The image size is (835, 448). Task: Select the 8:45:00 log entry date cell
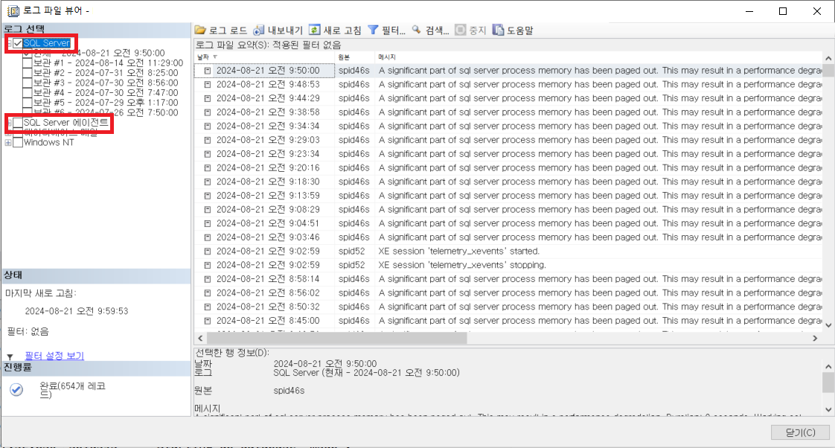coord(268,321)
